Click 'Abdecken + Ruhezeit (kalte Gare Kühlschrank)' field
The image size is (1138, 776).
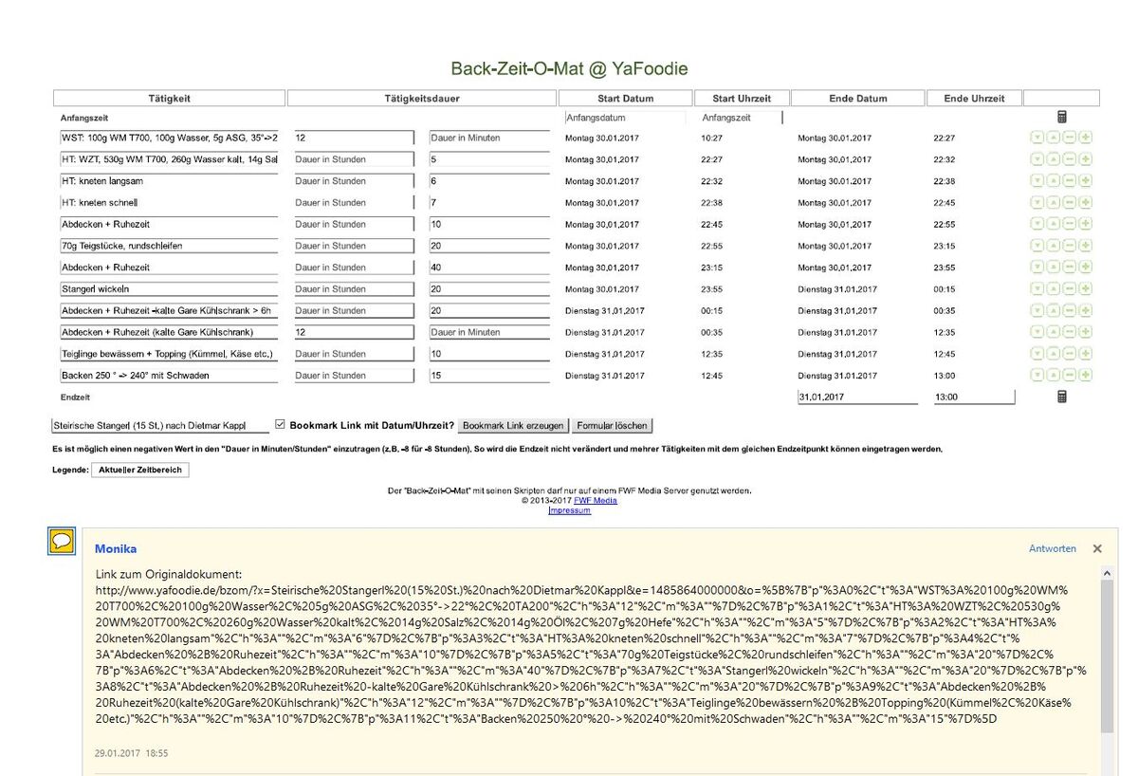click(x=169, y=332)
